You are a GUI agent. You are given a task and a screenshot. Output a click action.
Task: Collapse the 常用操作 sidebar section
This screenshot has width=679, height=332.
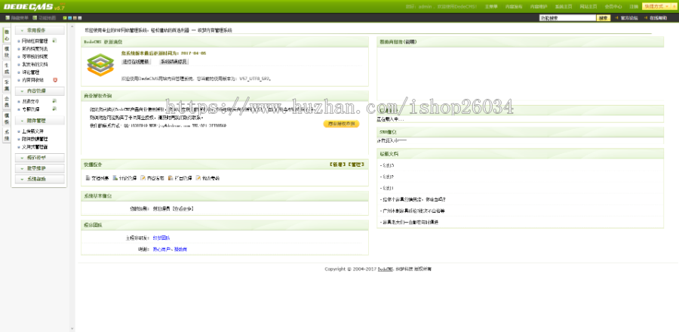(40, 30)
